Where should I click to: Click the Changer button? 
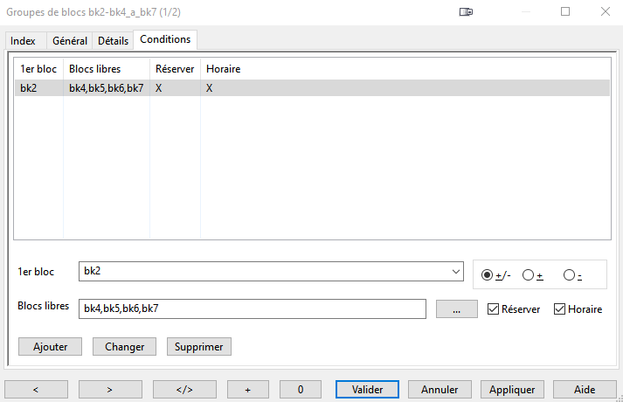[124, 347]
